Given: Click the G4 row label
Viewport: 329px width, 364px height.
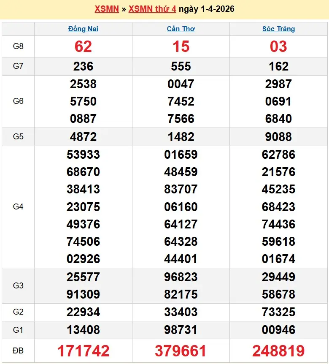Looking at the screenshot, I should tap(18, 206).
